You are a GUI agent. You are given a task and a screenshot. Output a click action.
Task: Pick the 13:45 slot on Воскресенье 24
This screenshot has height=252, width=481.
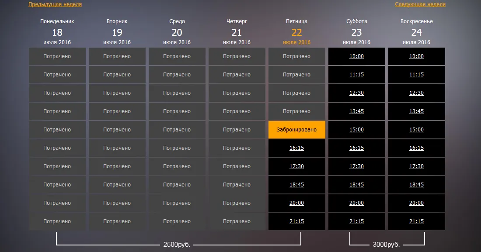click(x=417, y=112)
